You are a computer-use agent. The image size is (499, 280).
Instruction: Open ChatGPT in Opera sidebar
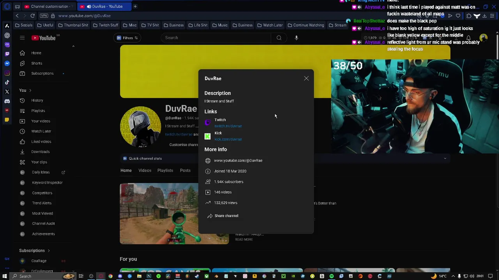point(7,35)
